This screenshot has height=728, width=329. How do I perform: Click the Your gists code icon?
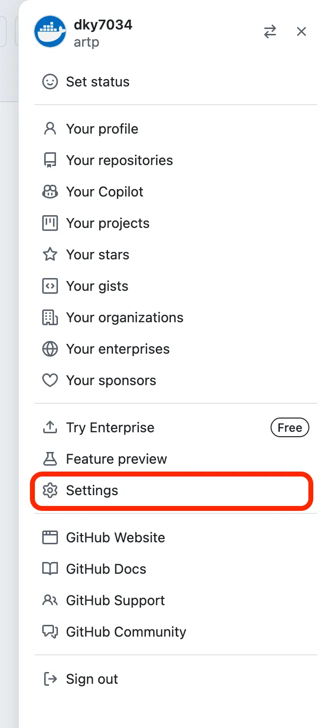tap(50, 286)
